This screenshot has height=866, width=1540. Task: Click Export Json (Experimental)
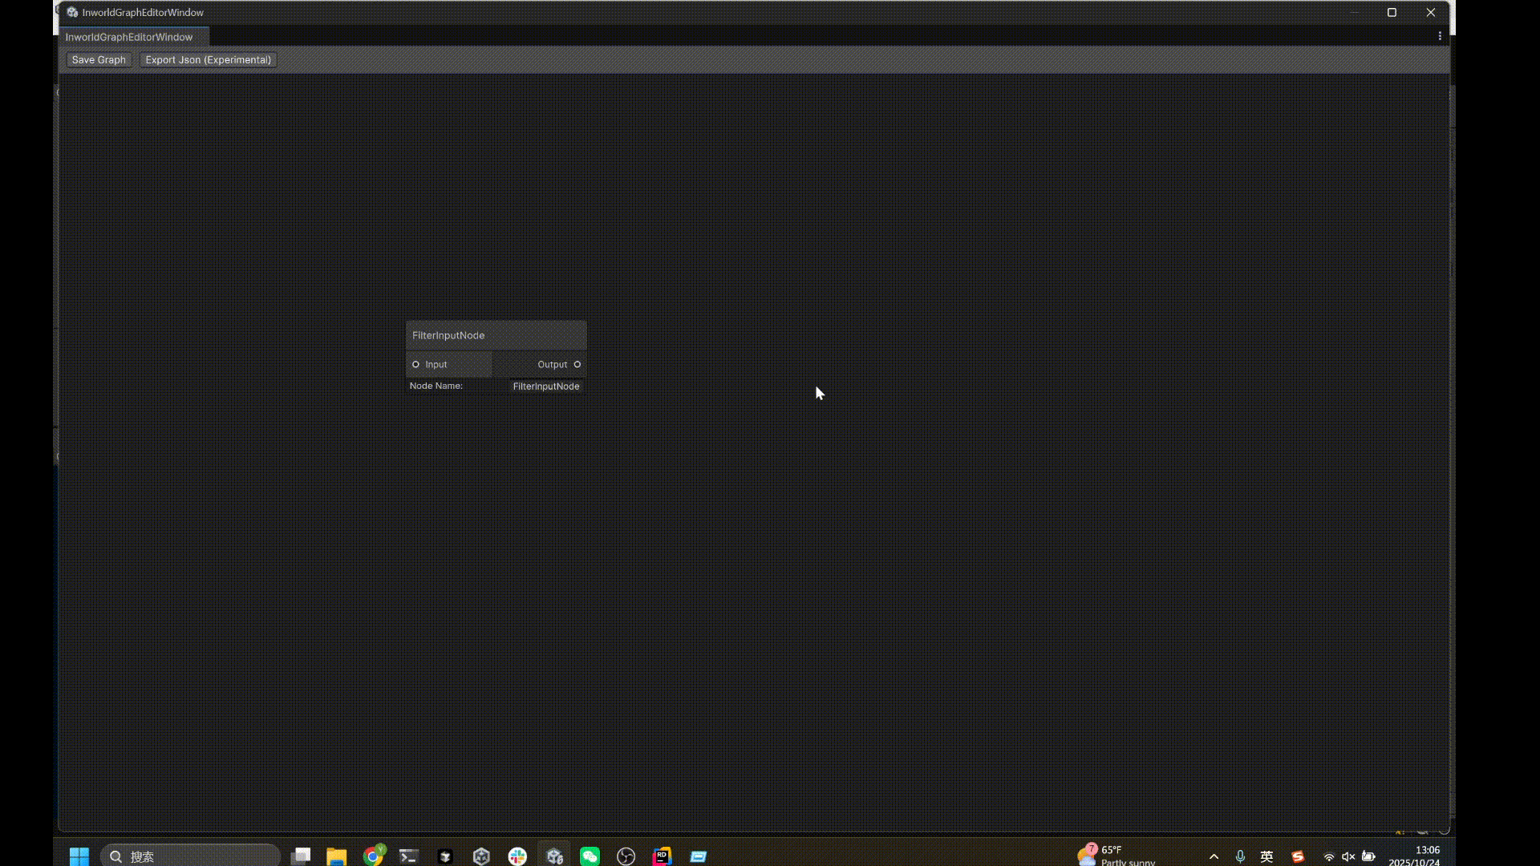click(x=208, y=59)
